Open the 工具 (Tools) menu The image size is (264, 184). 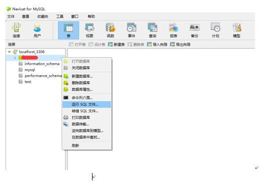(60, 17)
